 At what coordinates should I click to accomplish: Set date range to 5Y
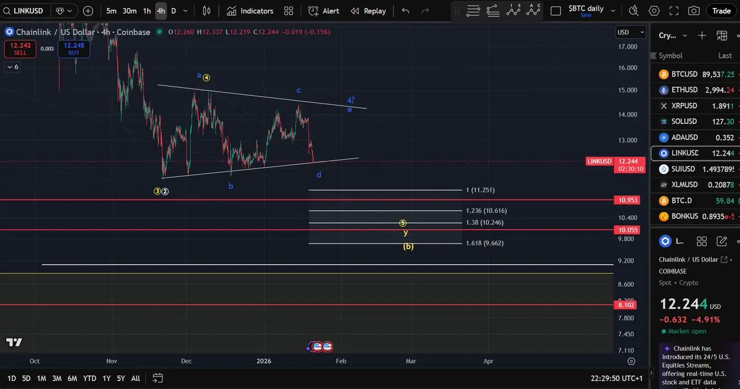(x=121, y=378)
